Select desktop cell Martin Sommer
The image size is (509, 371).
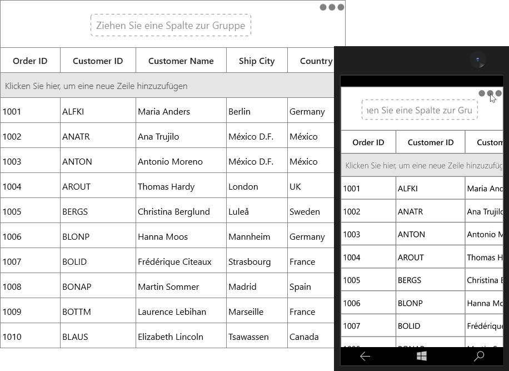(x=181, y=286)
